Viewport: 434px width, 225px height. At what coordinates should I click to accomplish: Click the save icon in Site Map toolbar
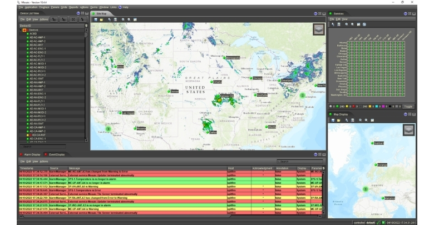[96, 19]
